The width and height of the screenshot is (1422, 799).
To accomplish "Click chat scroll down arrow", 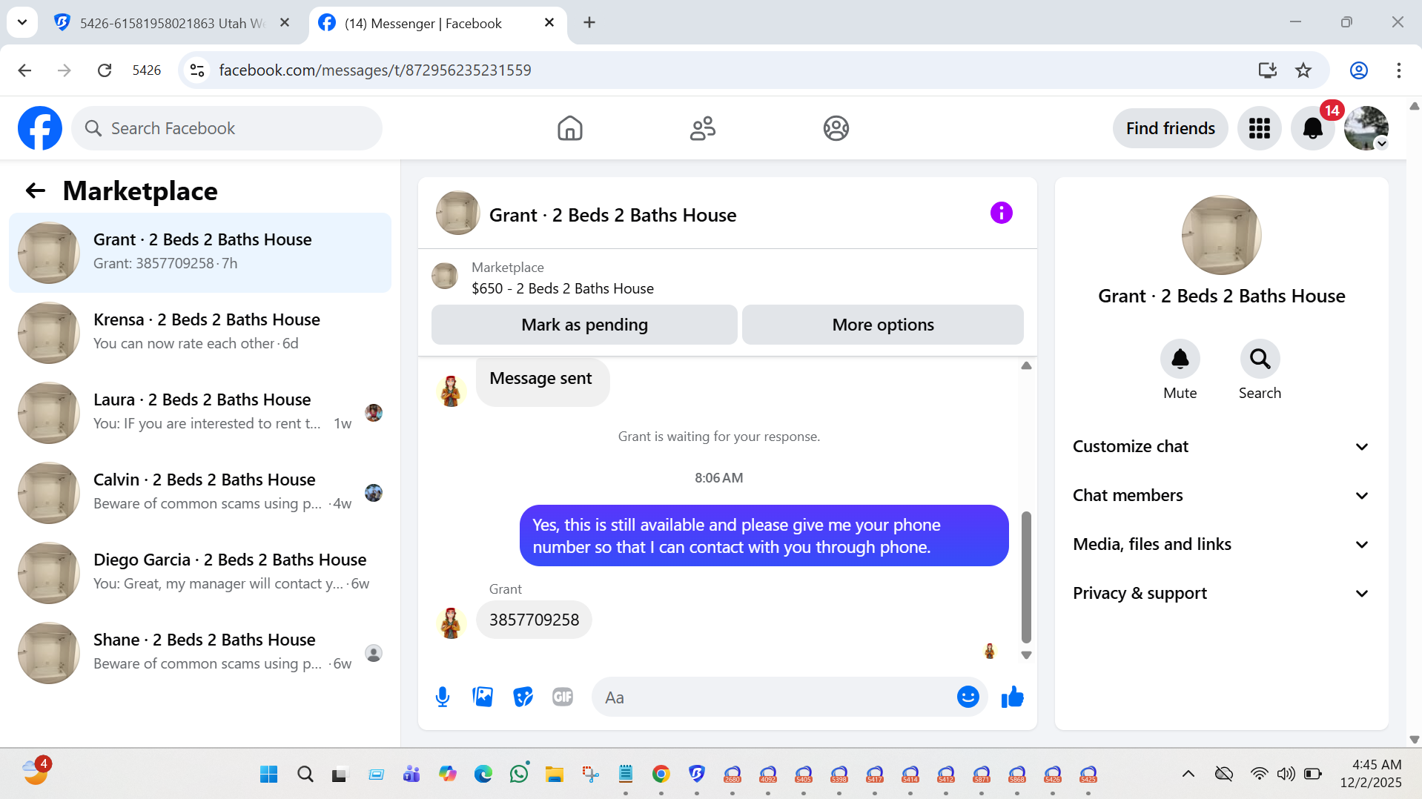I will [x=1026, y=655].
